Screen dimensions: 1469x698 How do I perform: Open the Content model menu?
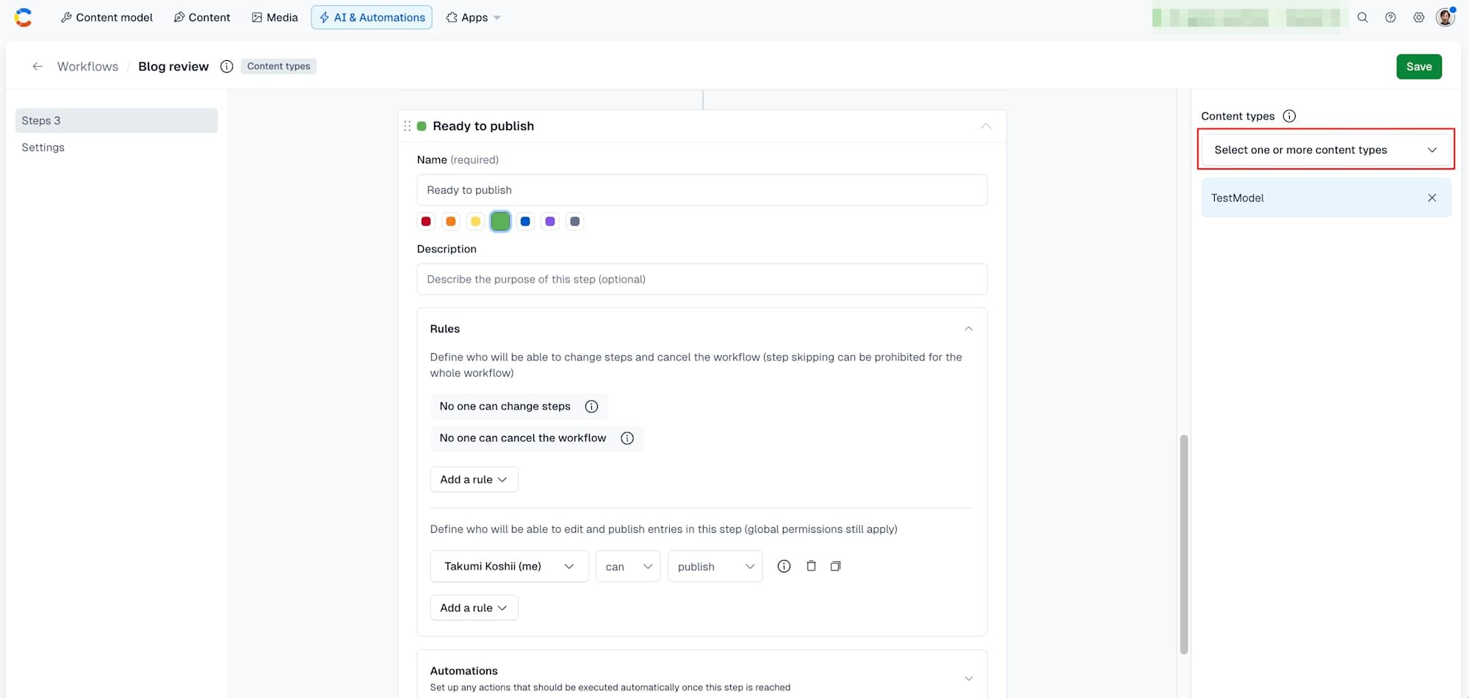[107, 18]
